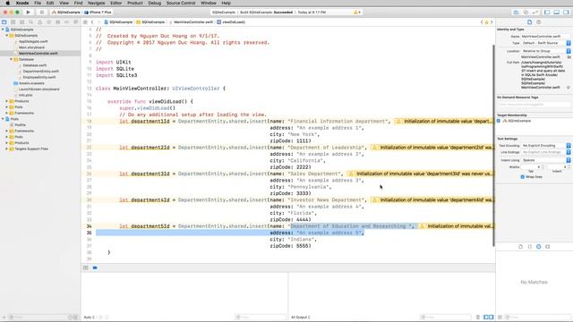The height and width of the screenshot is (322, 573).
Task: Choose folder icon next to file location
Action: (x=569, y=57)
